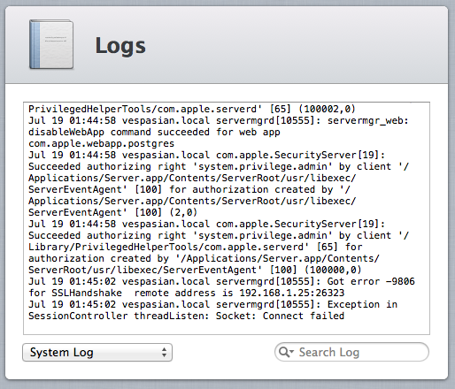Click the Logs heading title
455x389 pixels.
point(120,45)
